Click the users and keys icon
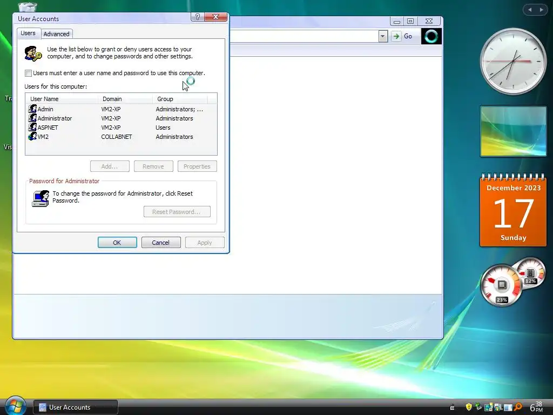The width and height of the screenshot is (553, 415). coord(33,53)
